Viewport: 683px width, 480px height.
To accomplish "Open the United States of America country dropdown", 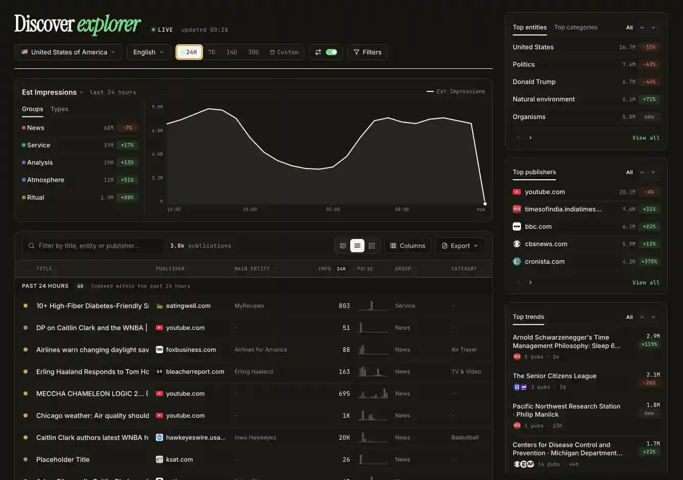I will pos(68,52).
